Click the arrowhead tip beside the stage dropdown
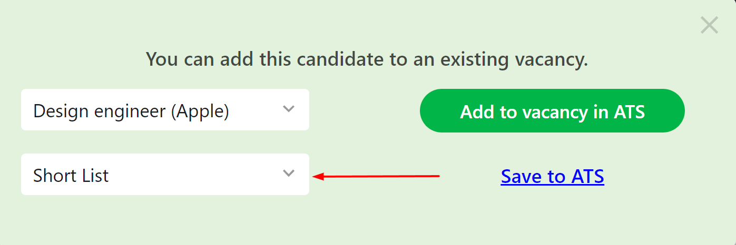Screen dimensions: 736x245 point(316,177)
